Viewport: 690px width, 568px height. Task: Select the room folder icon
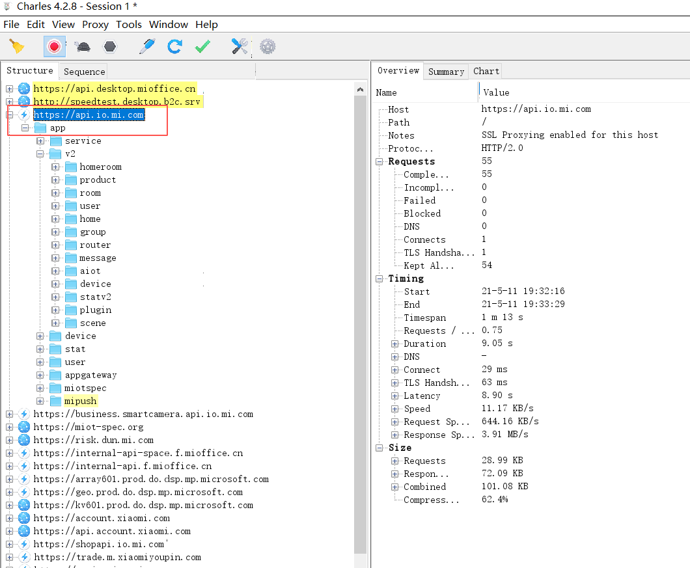coord(71,193)
